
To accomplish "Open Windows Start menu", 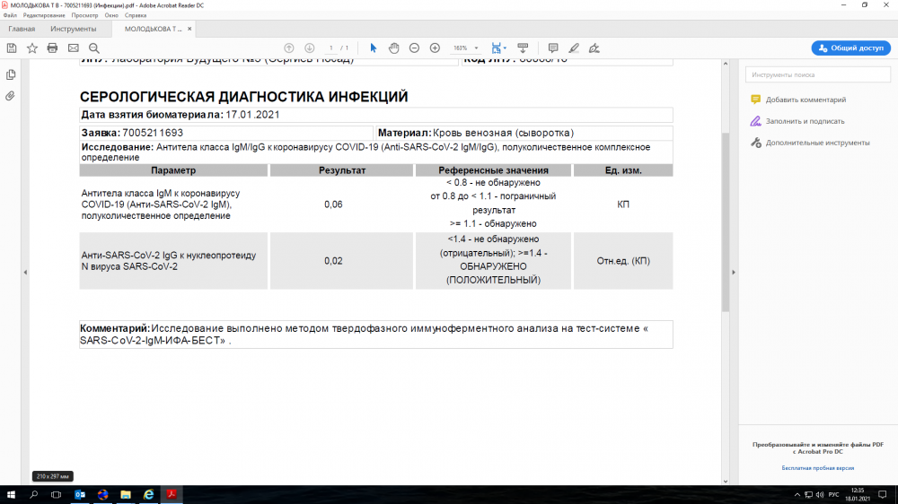I will tap(13, 494).
